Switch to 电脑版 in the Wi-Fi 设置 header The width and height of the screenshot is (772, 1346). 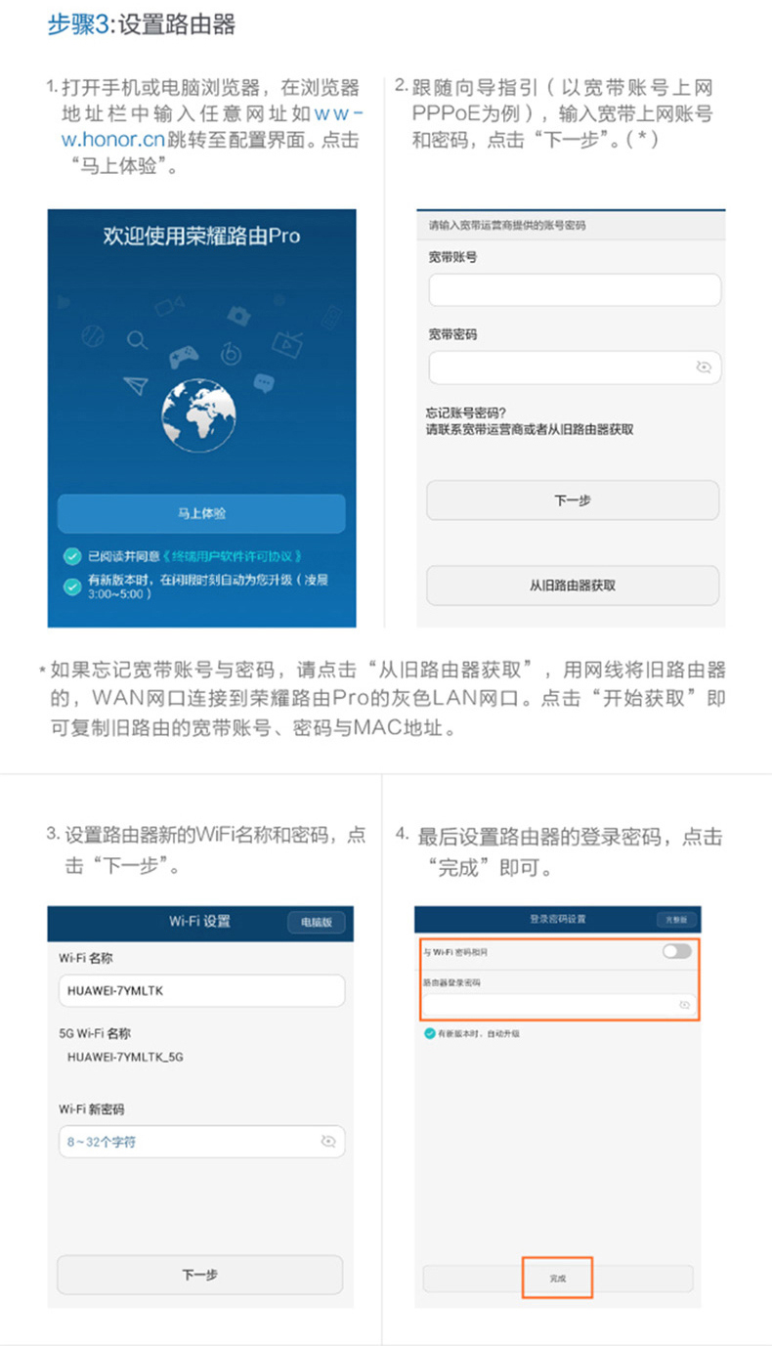point(317,923)
